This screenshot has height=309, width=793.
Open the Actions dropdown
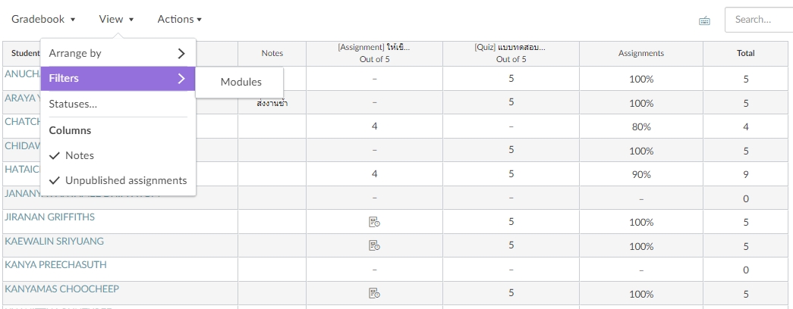pos(179,19)
